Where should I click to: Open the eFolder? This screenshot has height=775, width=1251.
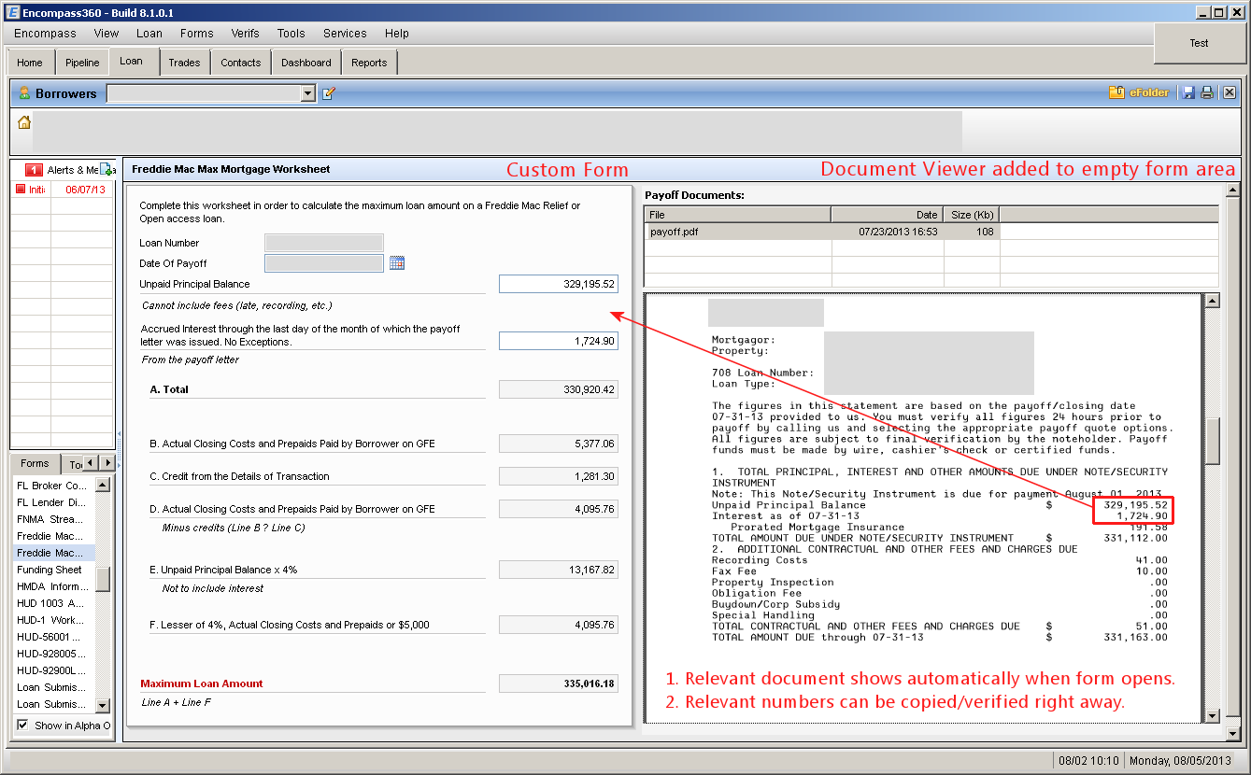pyautogui.click(x=1139, y=92)
